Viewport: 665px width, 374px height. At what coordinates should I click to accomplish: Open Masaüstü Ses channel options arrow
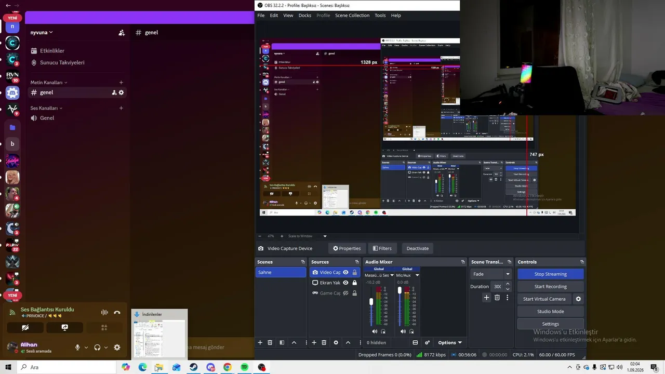392,275
